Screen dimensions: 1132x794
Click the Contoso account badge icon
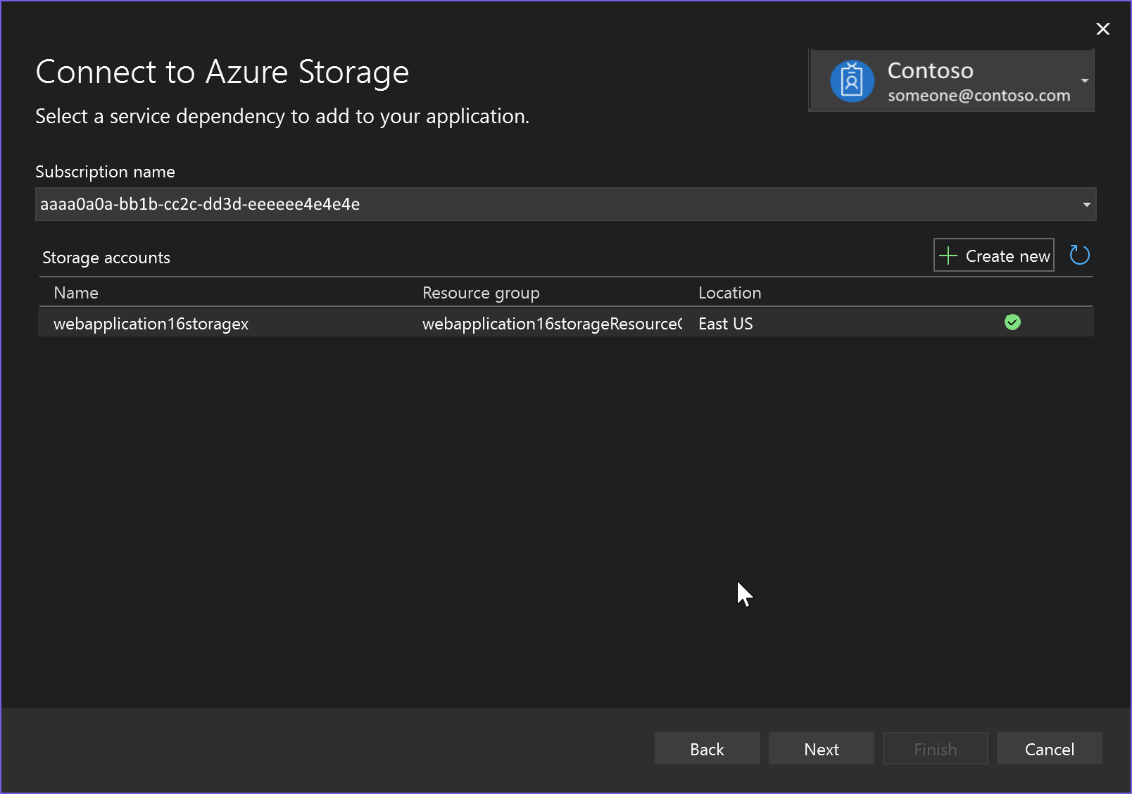coord(852,81)
